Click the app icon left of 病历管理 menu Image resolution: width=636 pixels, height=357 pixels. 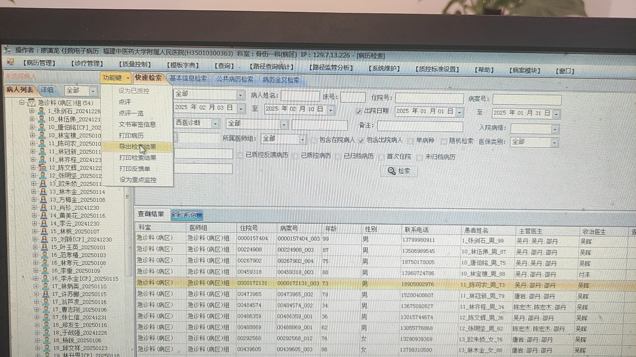[x=10, y=62]
